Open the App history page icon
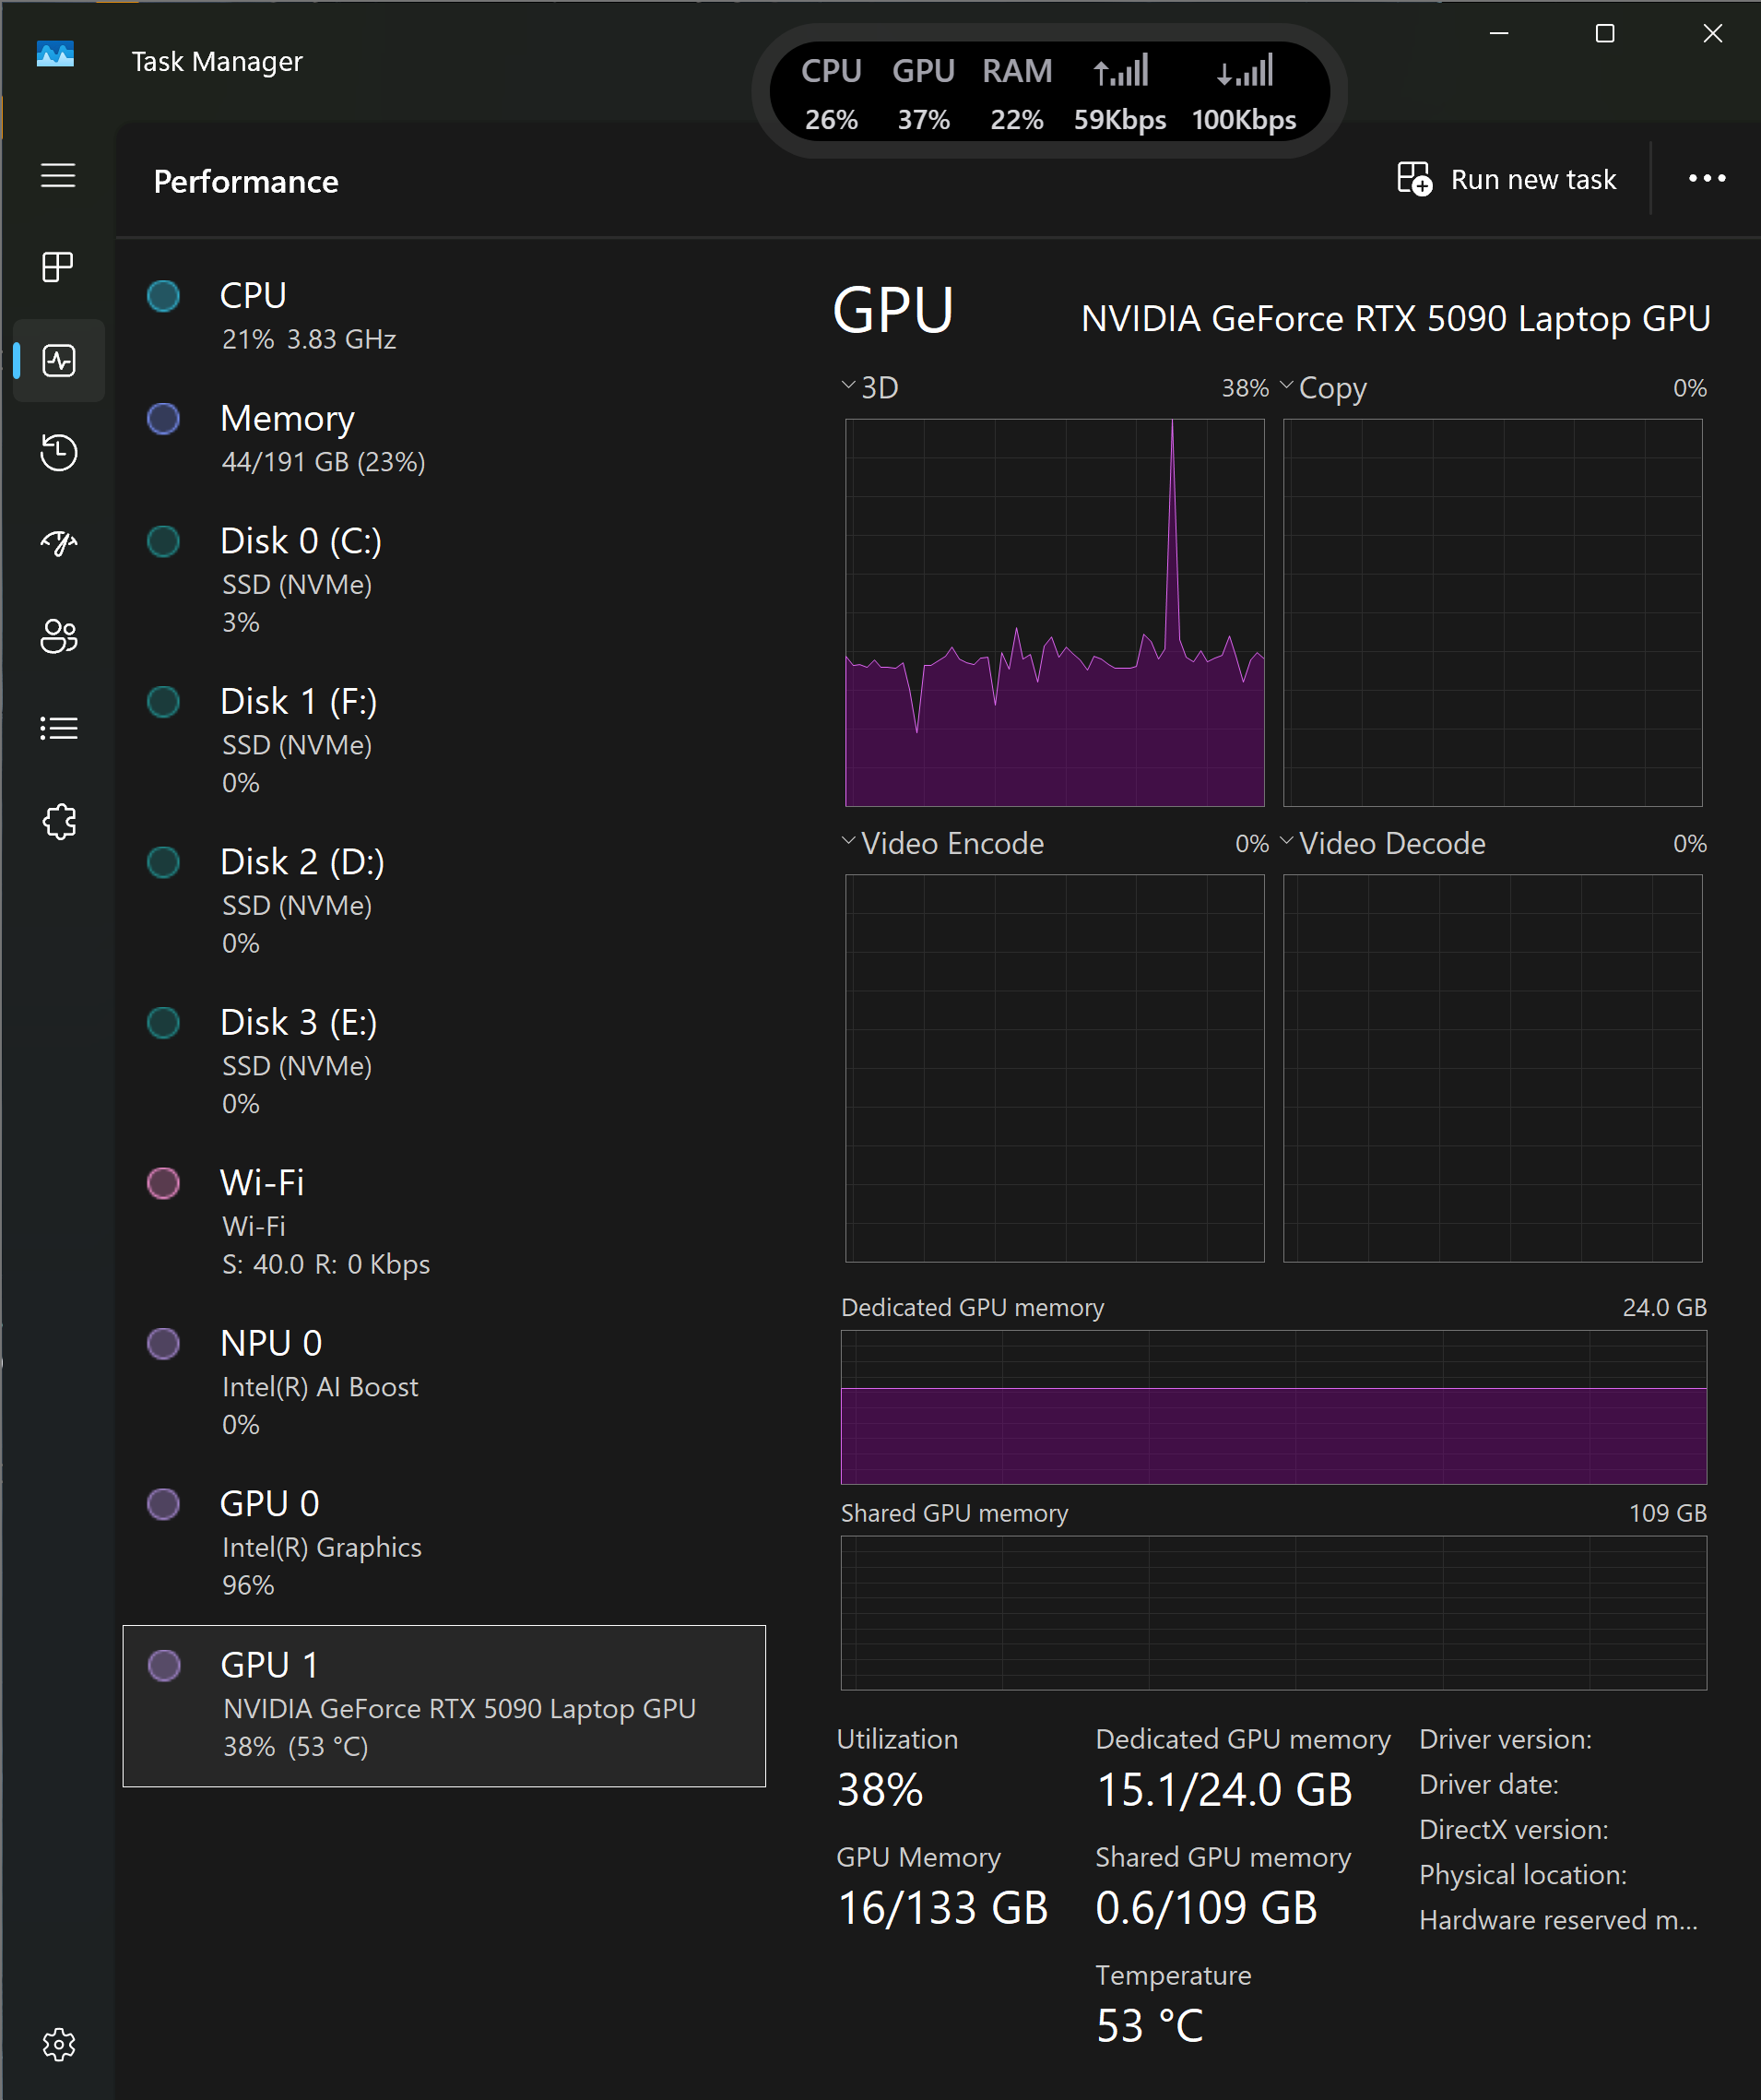This screenshot has height=2100, width=1761. click(58, 452)
